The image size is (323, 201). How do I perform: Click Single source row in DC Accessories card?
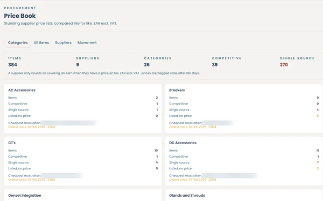(244, 162)
